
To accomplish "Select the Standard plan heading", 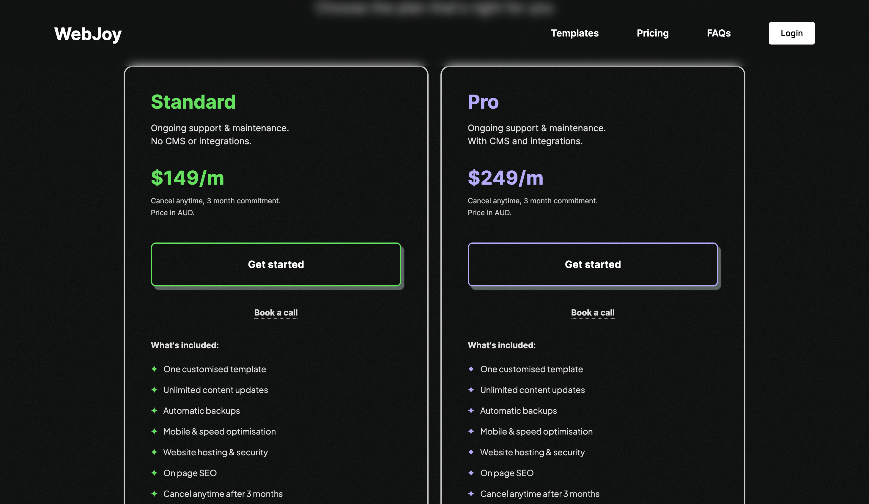I will [193, 102].
